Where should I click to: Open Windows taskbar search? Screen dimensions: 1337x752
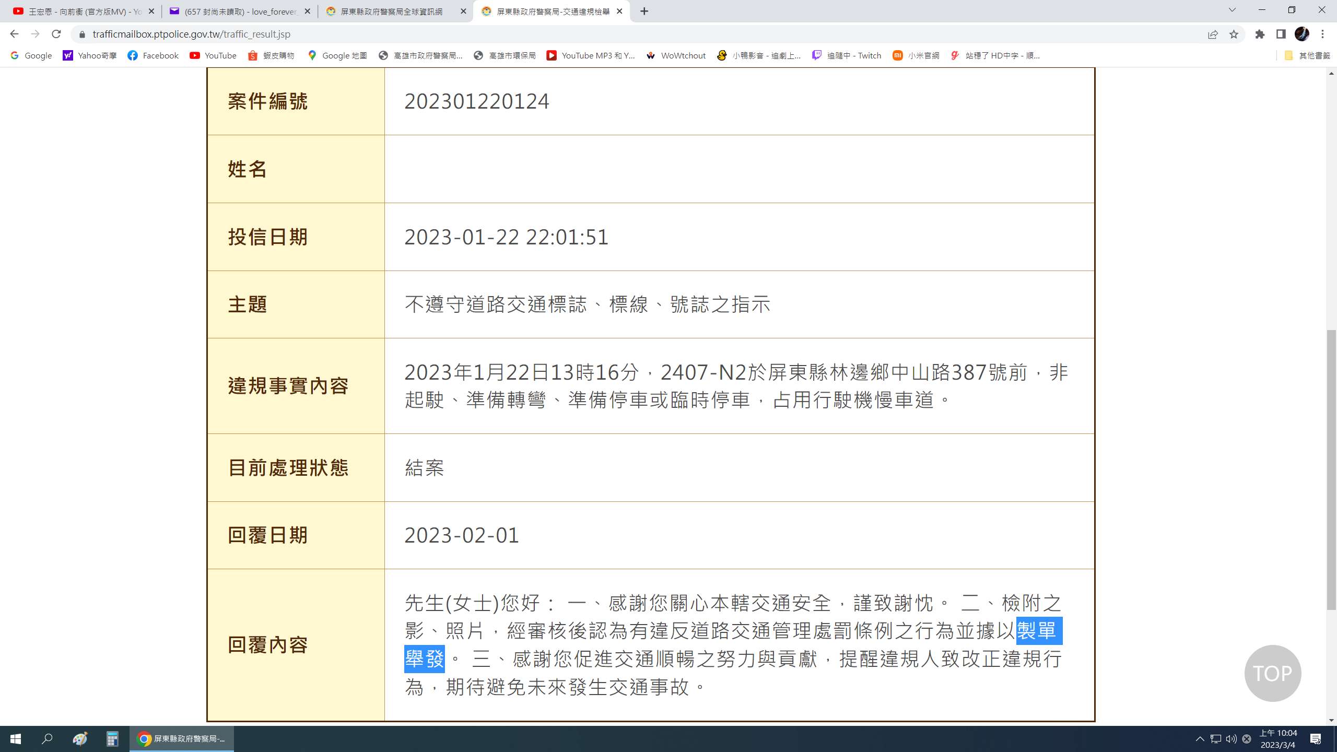click(48, 739)
